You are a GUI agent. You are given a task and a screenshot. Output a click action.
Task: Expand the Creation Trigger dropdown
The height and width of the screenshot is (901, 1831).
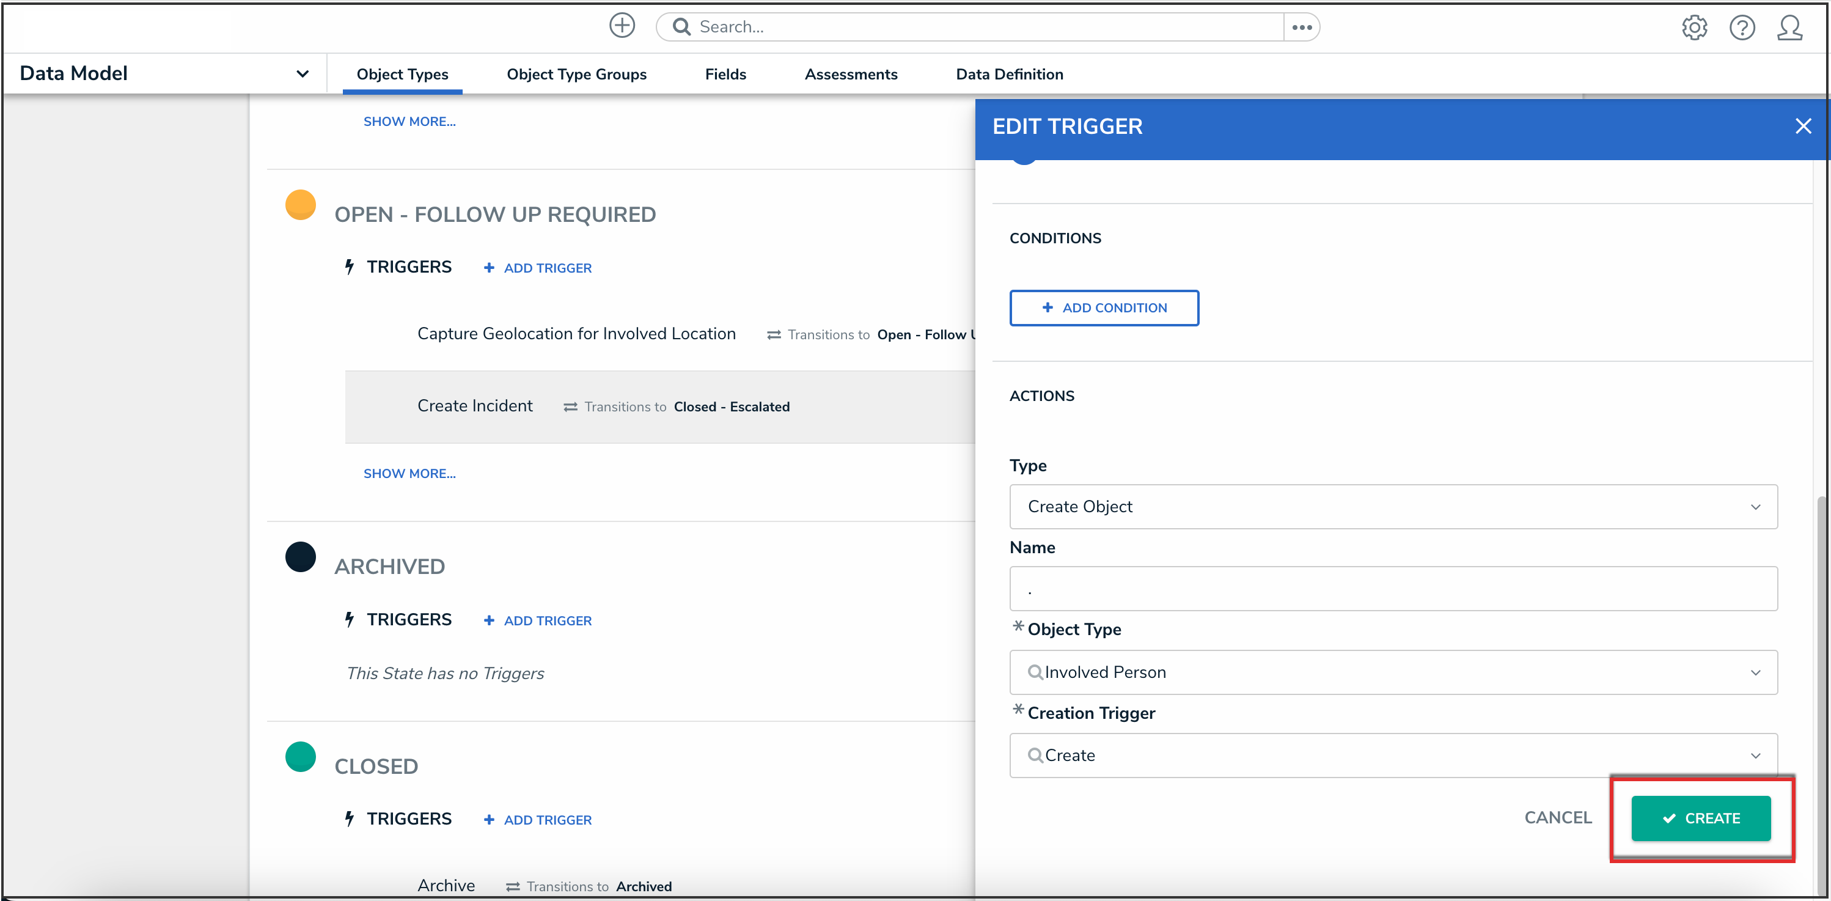coord(1392,756)
